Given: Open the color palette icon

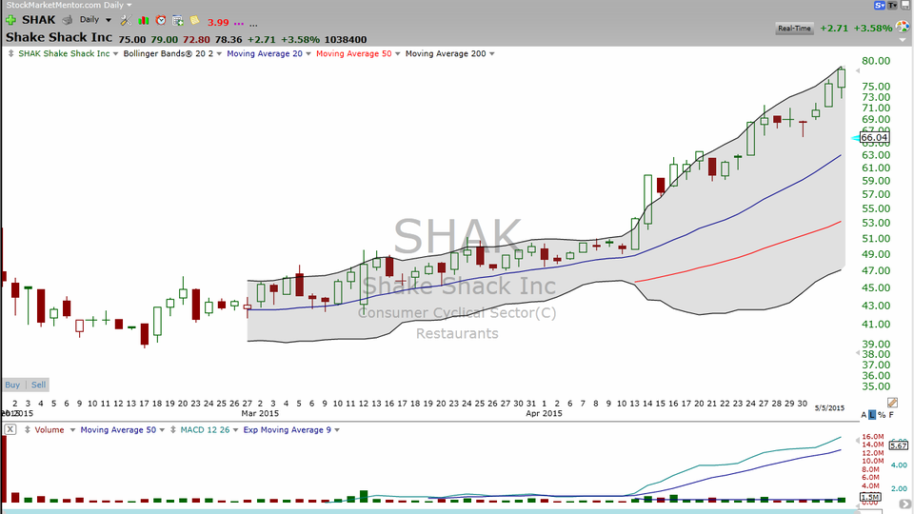Looking at the screenshot, I should click(x=903, y=27).
